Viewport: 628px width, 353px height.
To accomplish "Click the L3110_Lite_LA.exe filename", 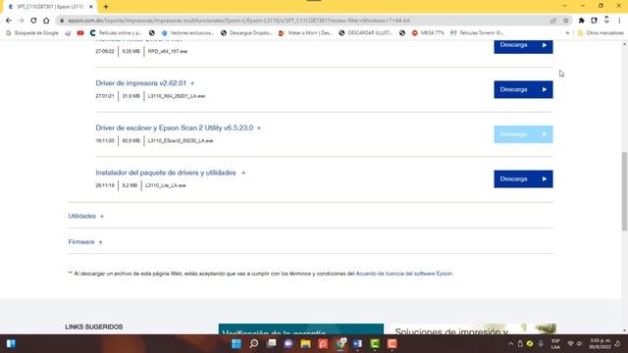I will click(x=166, y=185).
